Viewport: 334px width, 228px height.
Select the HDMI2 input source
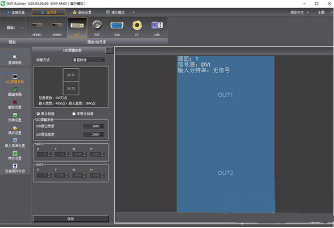click(x=57, y=28)
